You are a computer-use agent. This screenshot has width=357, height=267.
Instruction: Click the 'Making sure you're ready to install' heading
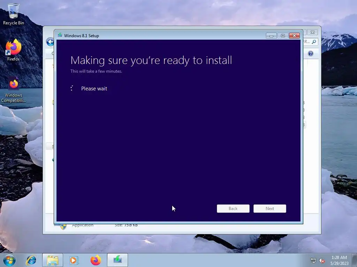point(151,60)
